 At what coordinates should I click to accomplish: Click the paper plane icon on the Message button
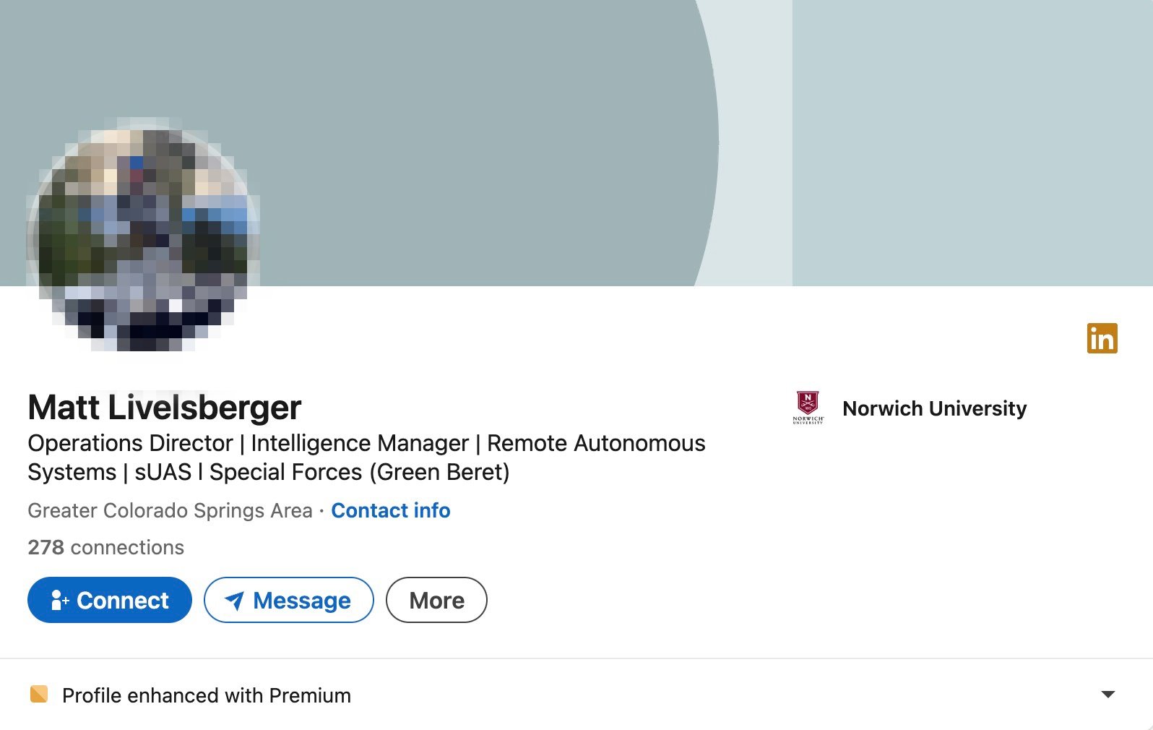coord(234,601)
